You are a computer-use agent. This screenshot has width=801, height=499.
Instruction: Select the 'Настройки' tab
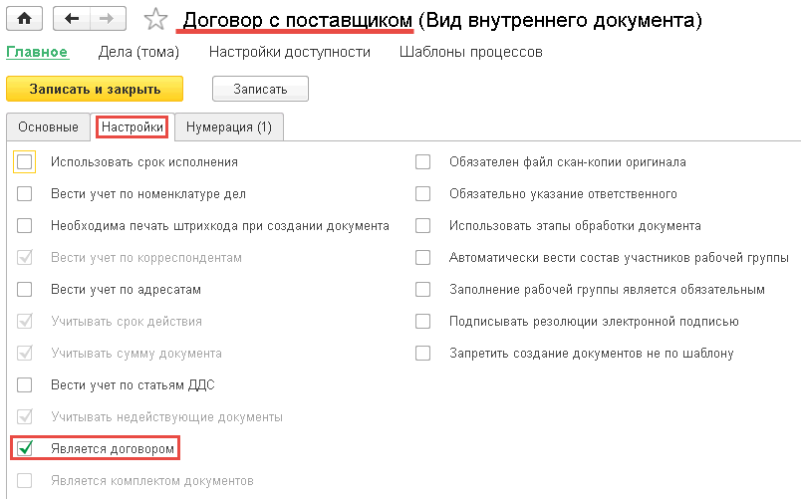[133, 127]
